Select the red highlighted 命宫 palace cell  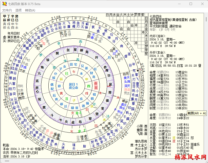tap(96, 86)
